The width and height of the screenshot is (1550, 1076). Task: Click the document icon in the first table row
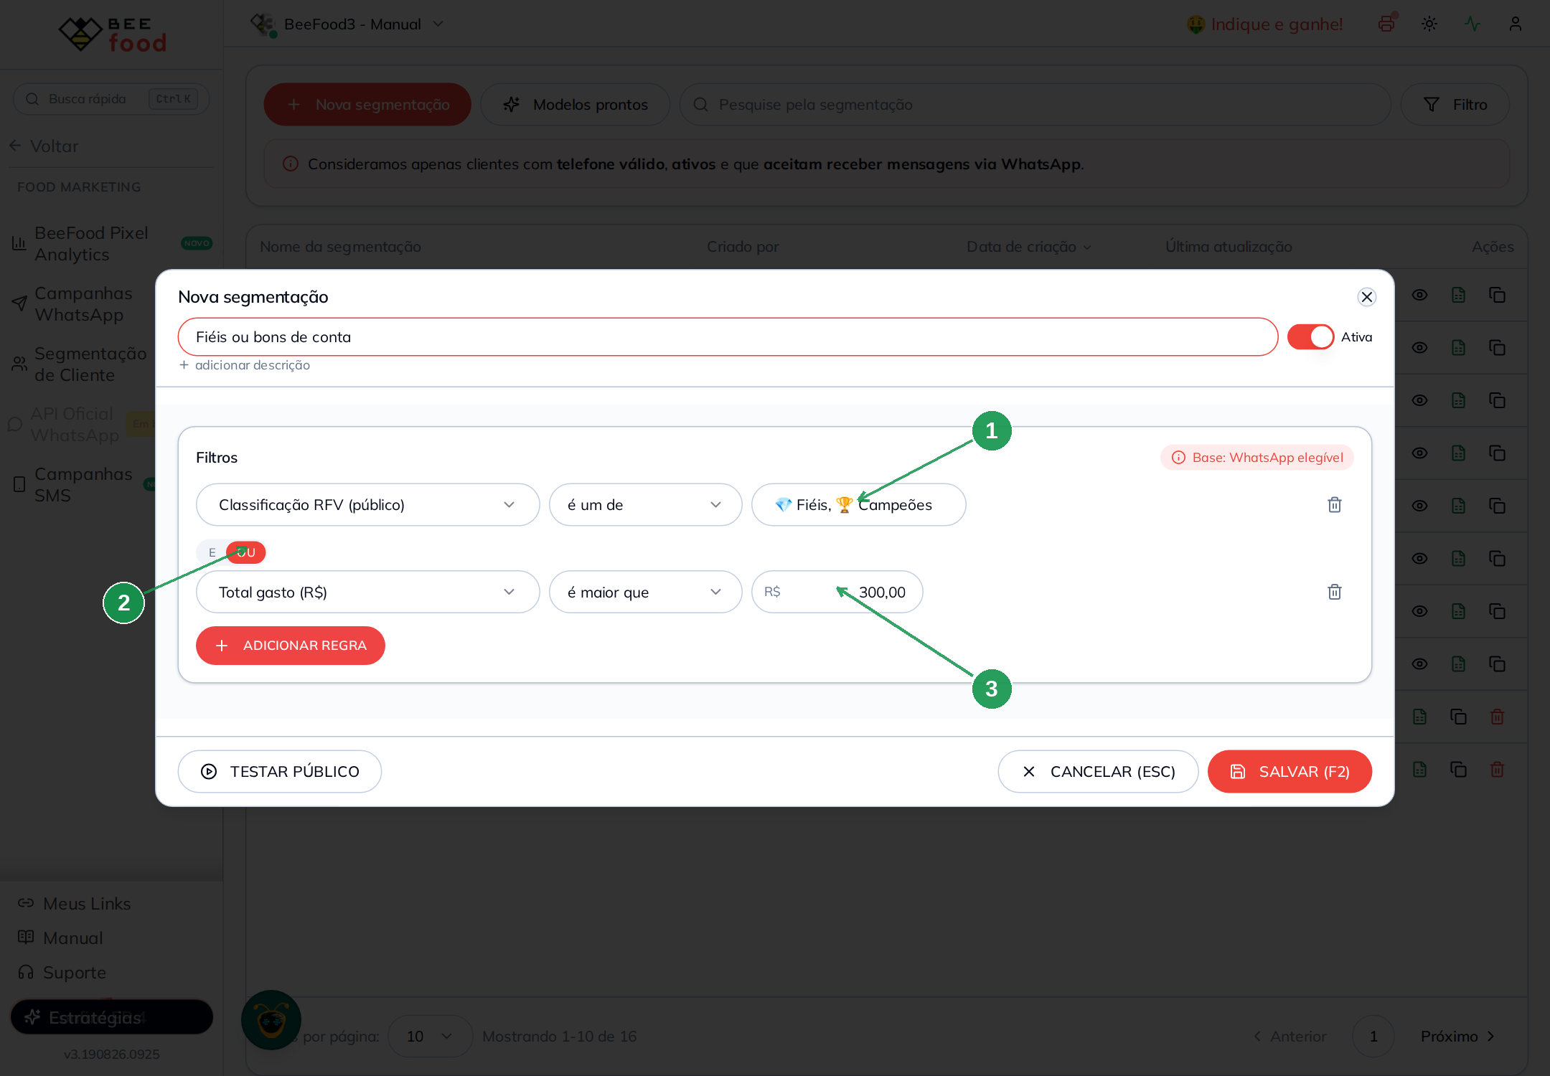[1458, 295]
